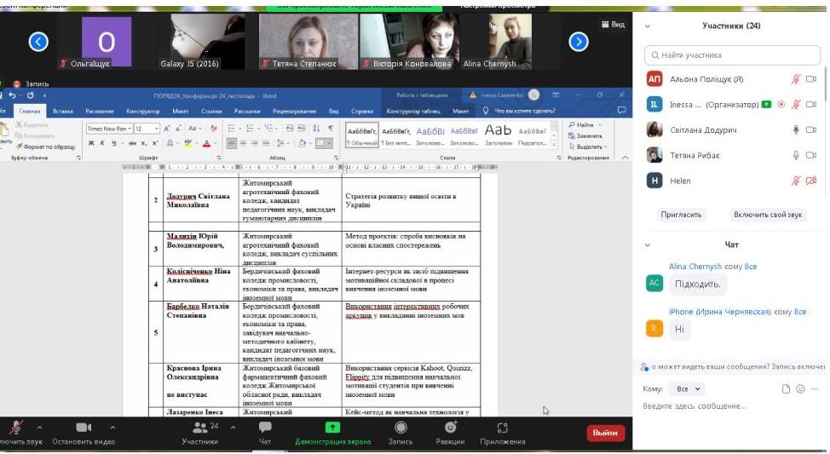Viewport: 830px width, 454px height.
Task: Show previous video thumbnails with left arrow
Action: point(38,41)
